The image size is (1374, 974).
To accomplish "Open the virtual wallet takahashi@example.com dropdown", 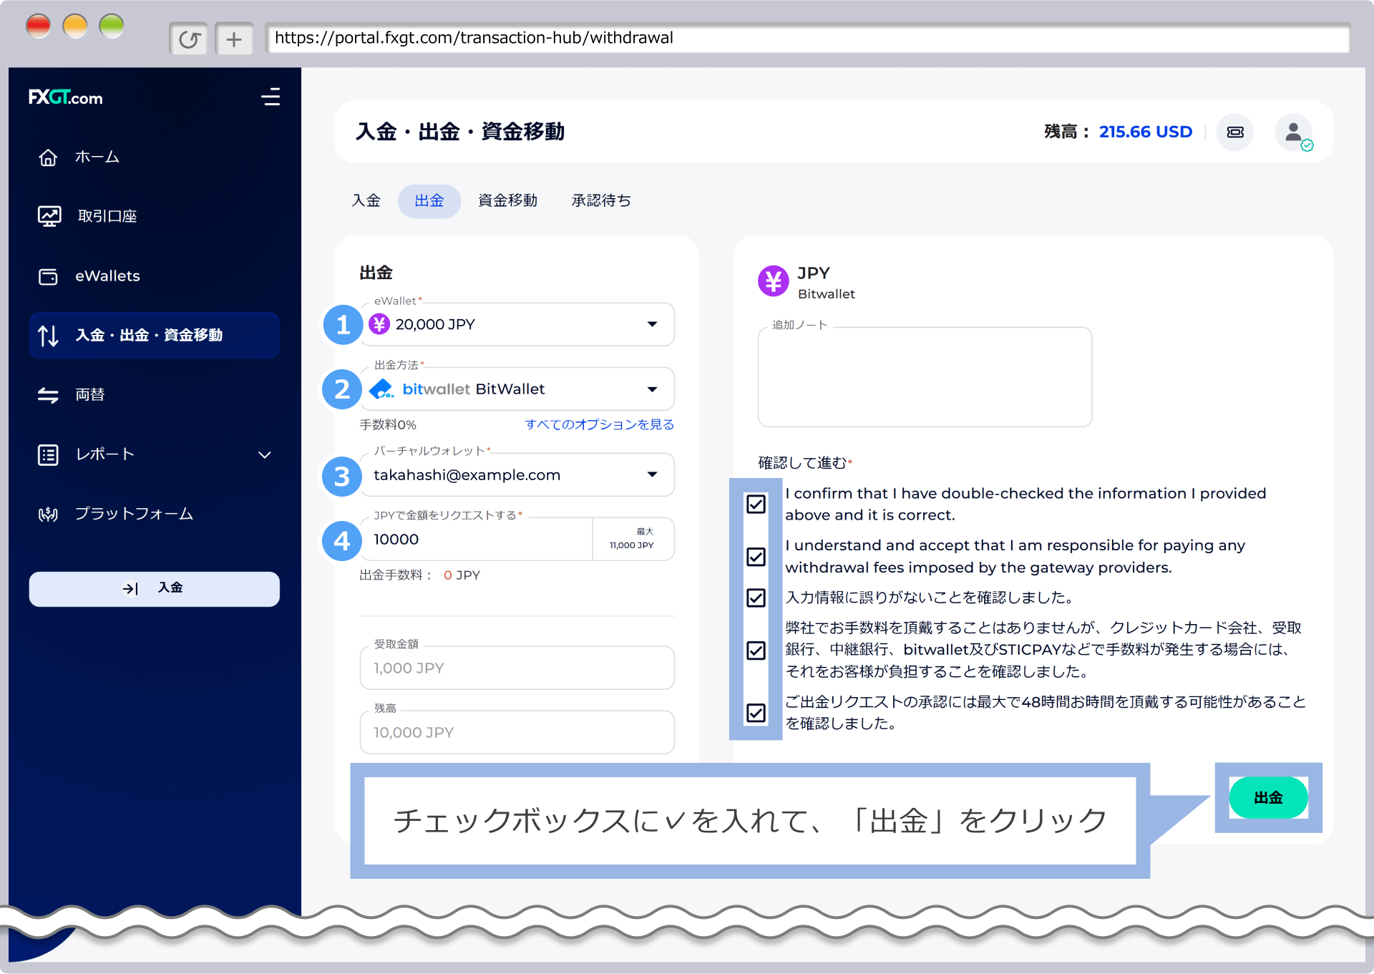I will pyautogui.click(x=517, y=475).
